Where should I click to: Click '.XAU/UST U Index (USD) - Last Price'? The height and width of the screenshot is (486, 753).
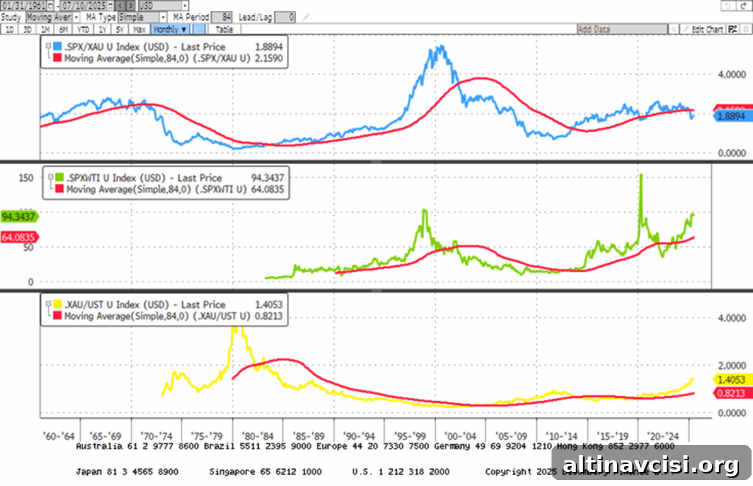[145, 304]
